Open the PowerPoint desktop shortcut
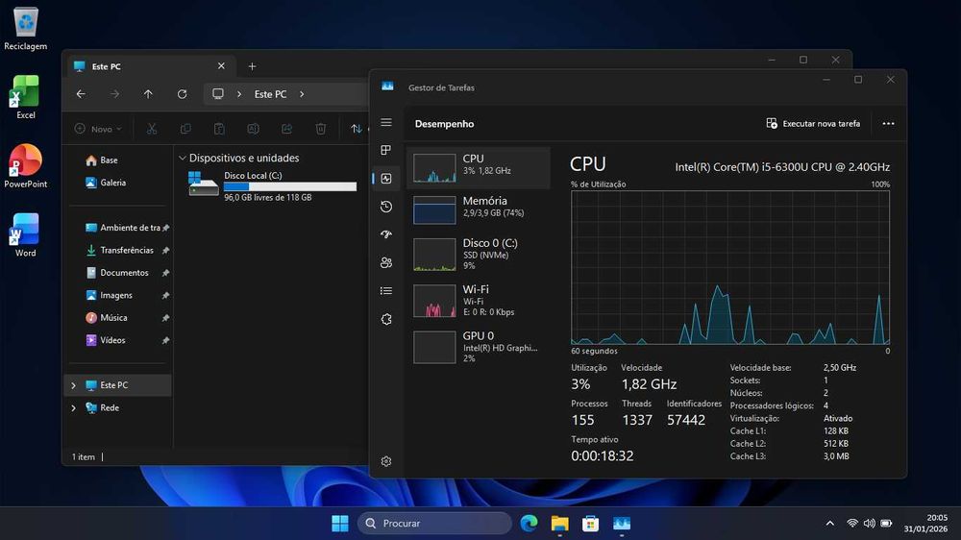The image size is (961, 540). [x=25, y=166]
